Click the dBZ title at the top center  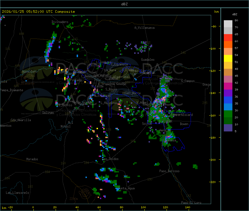tap(124, 4)
